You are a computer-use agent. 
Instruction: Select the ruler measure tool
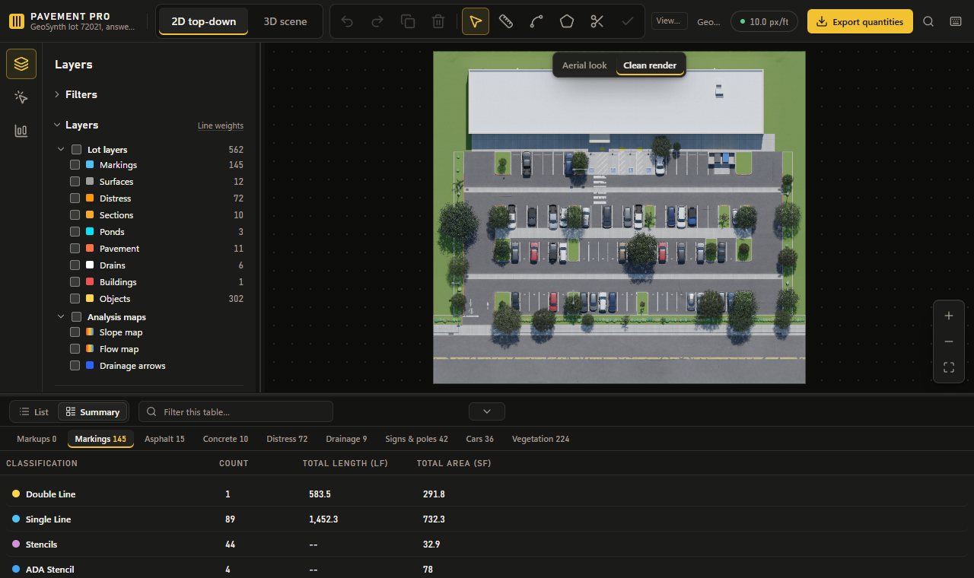coord(506,21)
